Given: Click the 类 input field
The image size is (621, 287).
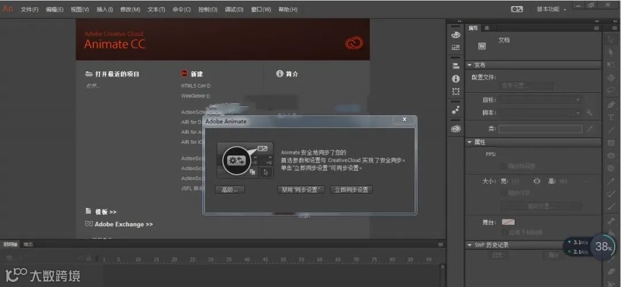Looking at the screenshot, I should pyautogui.click(x=540, y=129).
